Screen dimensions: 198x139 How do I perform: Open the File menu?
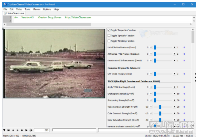coord(5,9)
